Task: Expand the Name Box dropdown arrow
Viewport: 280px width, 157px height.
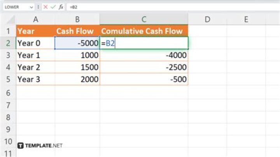Action: click(x=31, y=7)
